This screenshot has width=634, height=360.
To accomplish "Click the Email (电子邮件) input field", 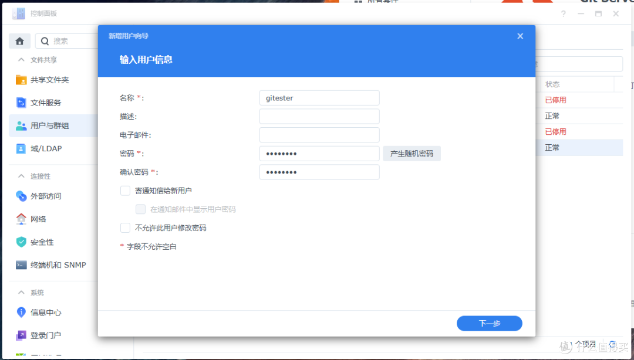I will coord(319,135).
